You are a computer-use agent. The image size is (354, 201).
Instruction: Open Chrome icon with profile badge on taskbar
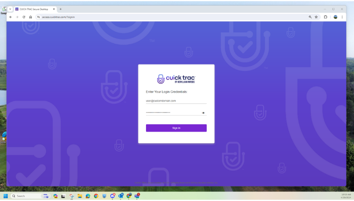pyautogui.click(x=129, y=196)
